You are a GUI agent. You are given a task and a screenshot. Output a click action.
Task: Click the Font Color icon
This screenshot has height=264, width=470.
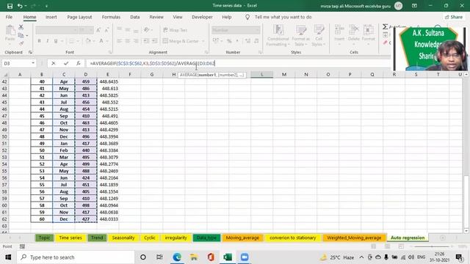point(101,41)
